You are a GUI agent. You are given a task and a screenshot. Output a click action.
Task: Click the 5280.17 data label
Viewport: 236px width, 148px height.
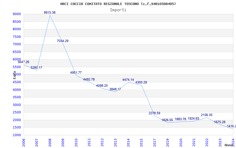click(x=36, y=67)
